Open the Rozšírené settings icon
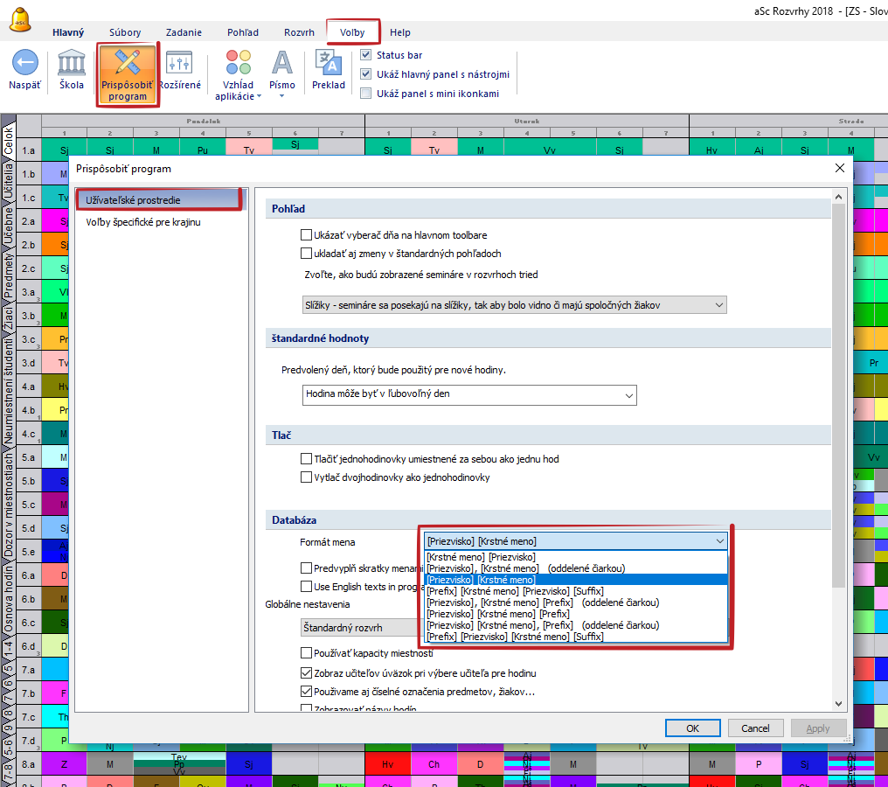The width and height of the screenshot is (888, 787). point(179,63)
